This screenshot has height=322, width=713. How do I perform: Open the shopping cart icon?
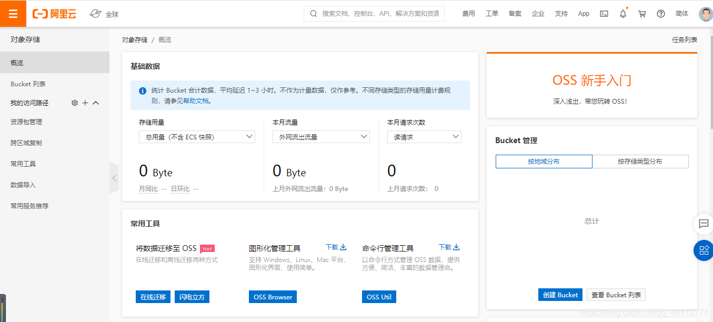point(642,14)
